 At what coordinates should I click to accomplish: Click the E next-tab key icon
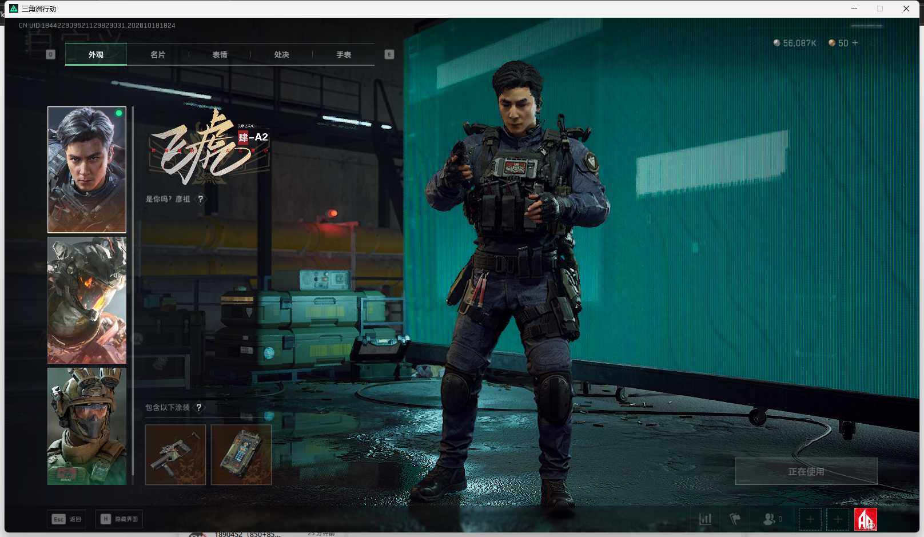(x=389, y=54)
